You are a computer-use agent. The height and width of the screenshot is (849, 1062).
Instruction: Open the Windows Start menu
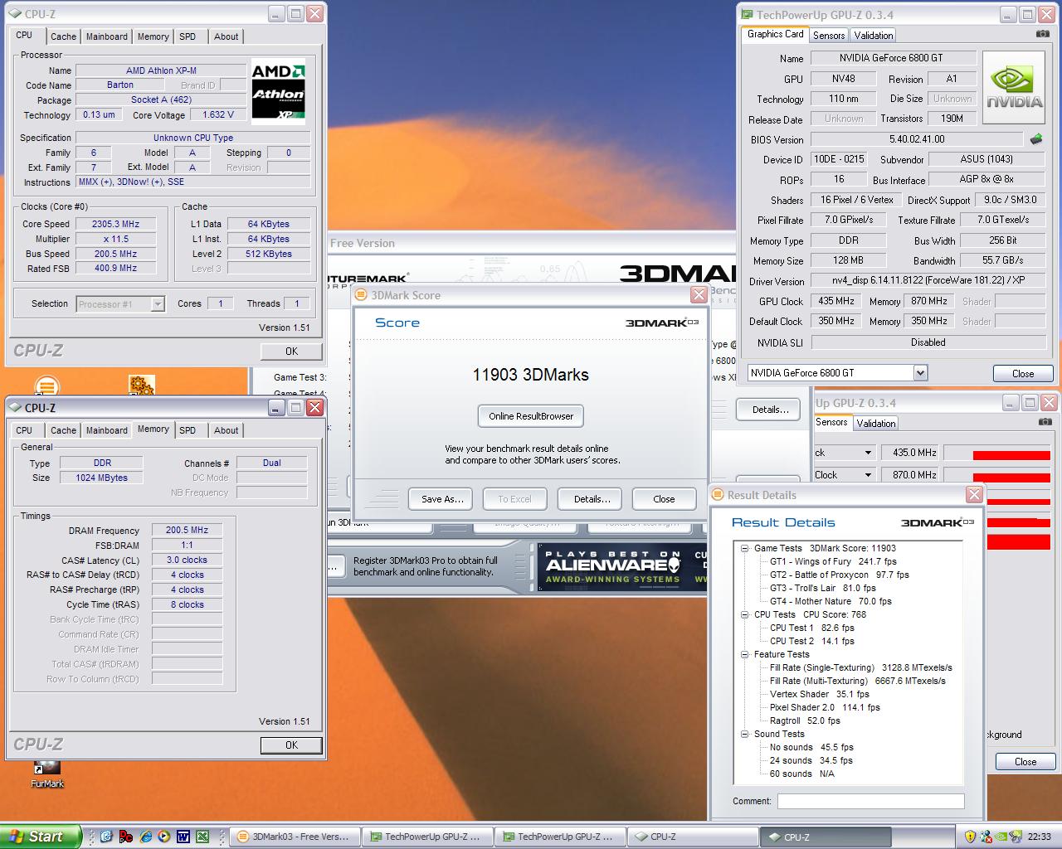coord(41,837)
